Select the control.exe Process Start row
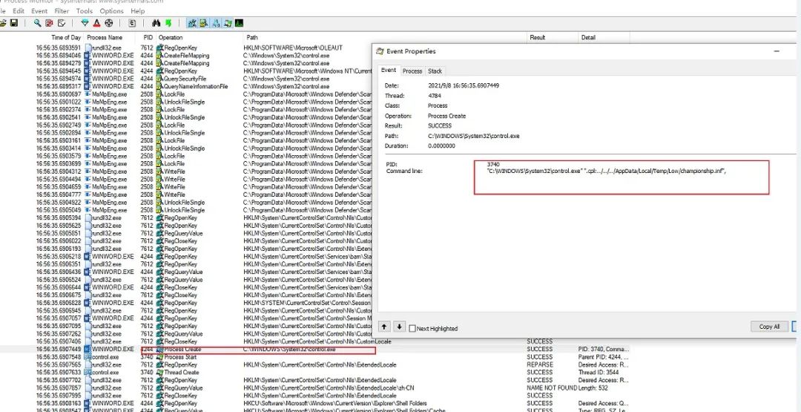 (314, 357)
